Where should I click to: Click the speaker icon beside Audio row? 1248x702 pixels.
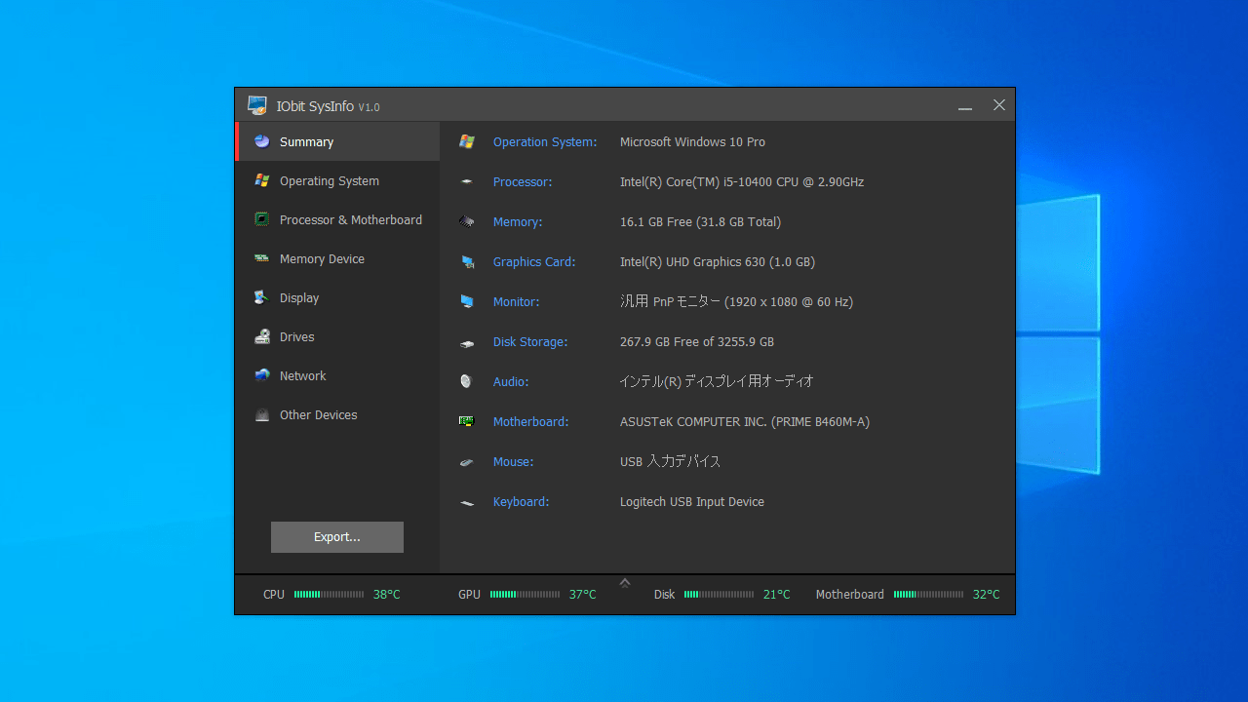pyautogui.click(x=466, y=381)
